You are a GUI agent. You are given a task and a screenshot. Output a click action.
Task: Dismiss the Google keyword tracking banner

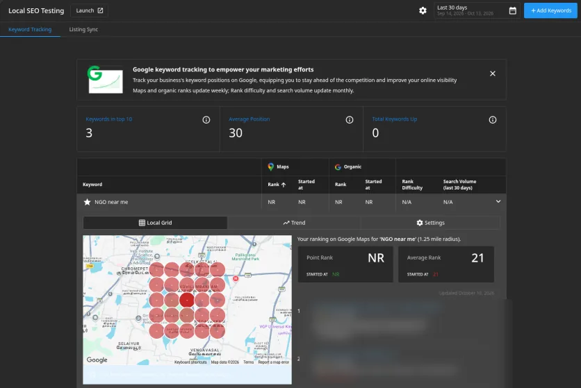point(493,74)
